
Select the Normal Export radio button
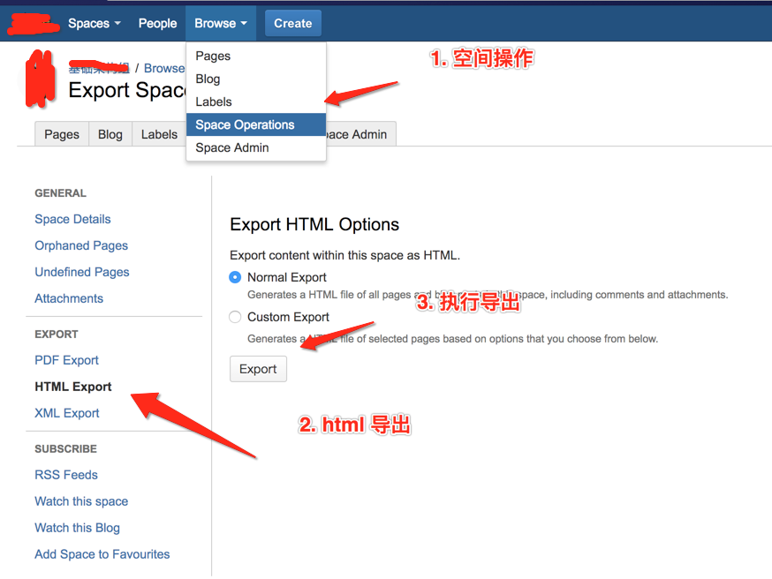(x=235, y=276)
